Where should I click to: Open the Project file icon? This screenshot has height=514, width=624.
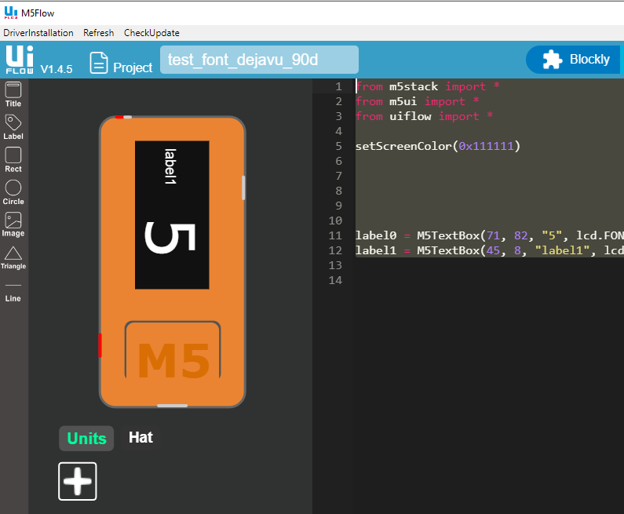tap(99, 62)
